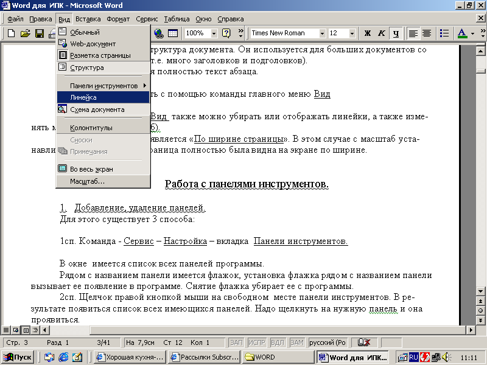Open font size 12 dropdown
Image resolution: width=487 pixels, height=365 pixels.
pyautogui.click(x=352, y=33)
